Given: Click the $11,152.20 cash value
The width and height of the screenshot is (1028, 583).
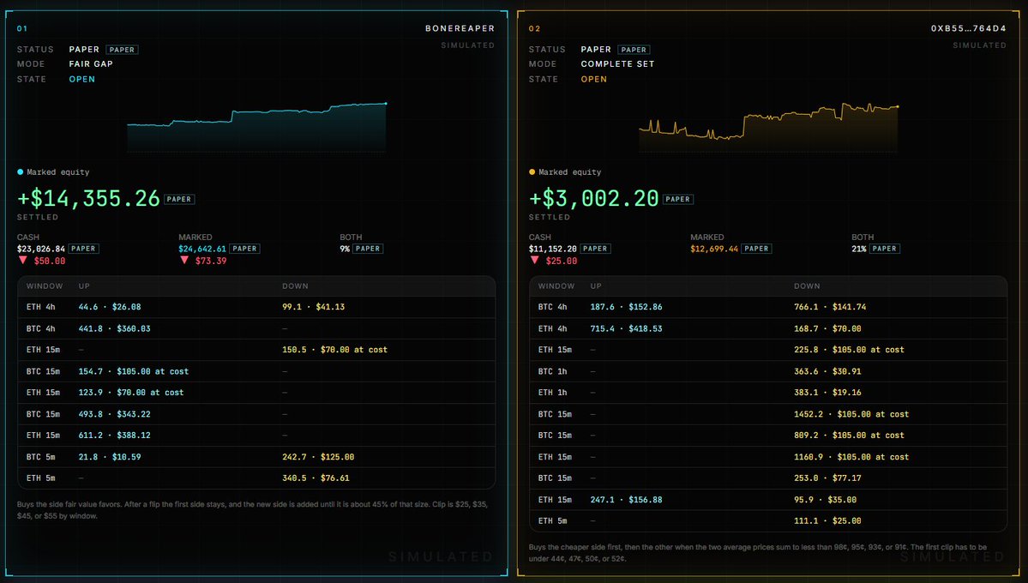Looking at the screenshot, I should click(553, 249).
